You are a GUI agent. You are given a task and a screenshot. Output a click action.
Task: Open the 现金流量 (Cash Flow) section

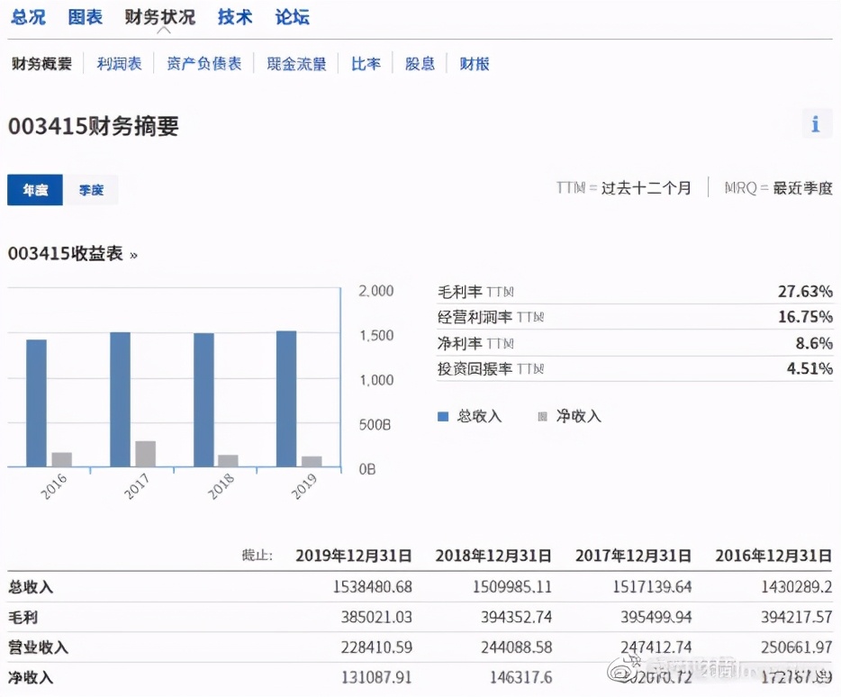pyautogui.click(x=296, y=62)
